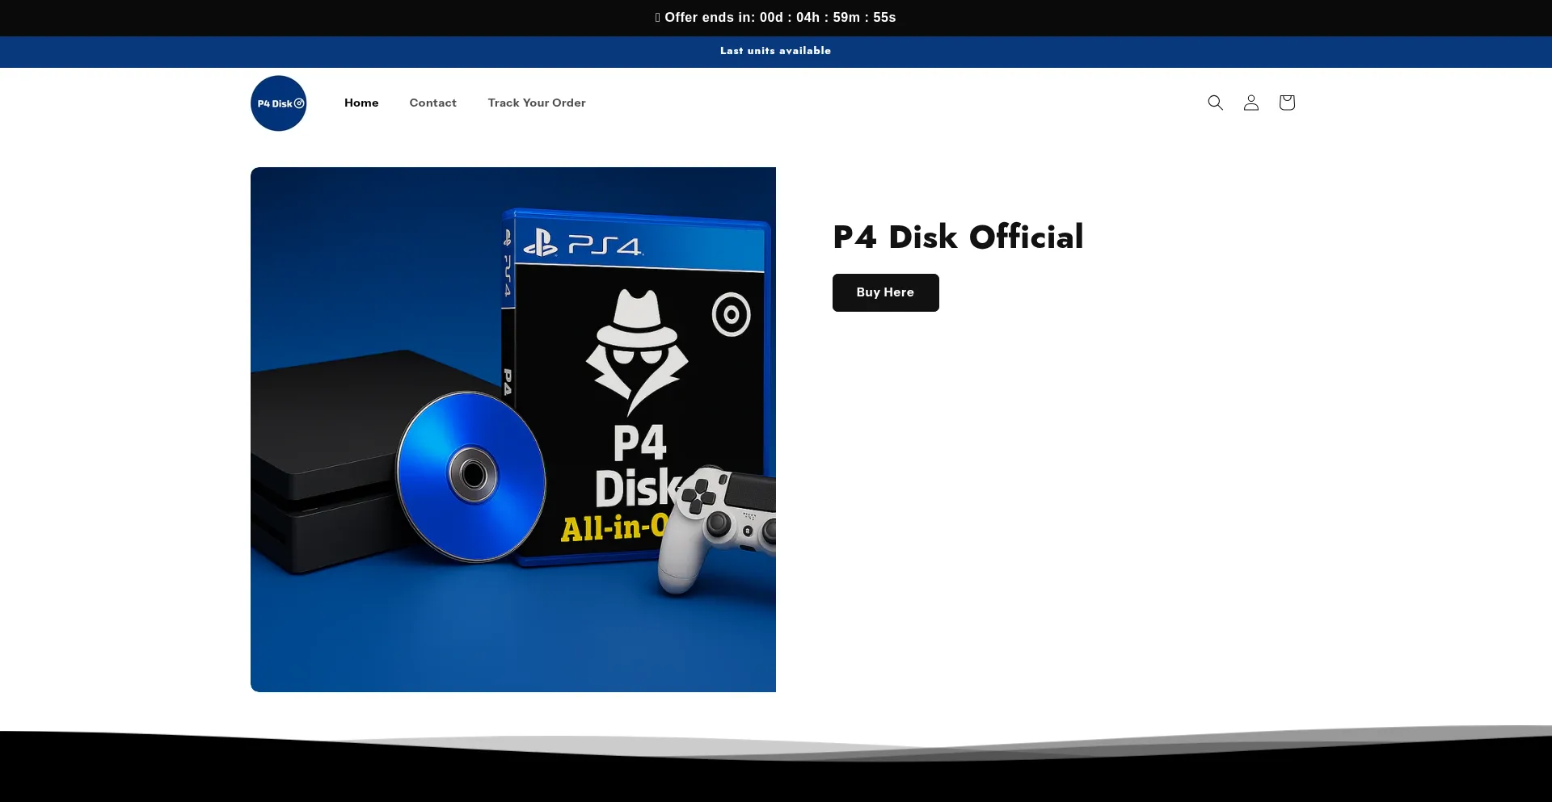Click the spy hat figure on cover
This screenshot has width=1552, height=802.
click(637, 349)
